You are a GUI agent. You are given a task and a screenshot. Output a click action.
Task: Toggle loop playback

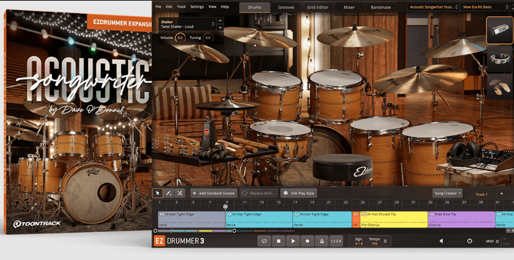click(264, 241)
